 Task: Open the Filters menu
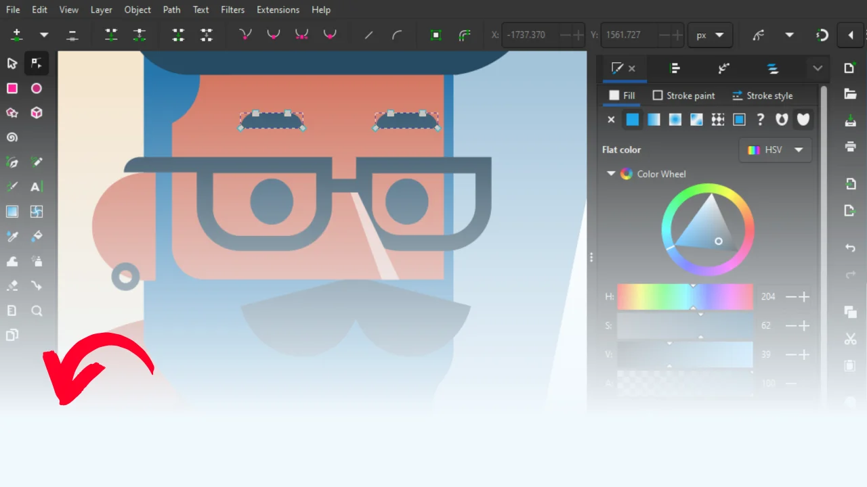point(232,9)
